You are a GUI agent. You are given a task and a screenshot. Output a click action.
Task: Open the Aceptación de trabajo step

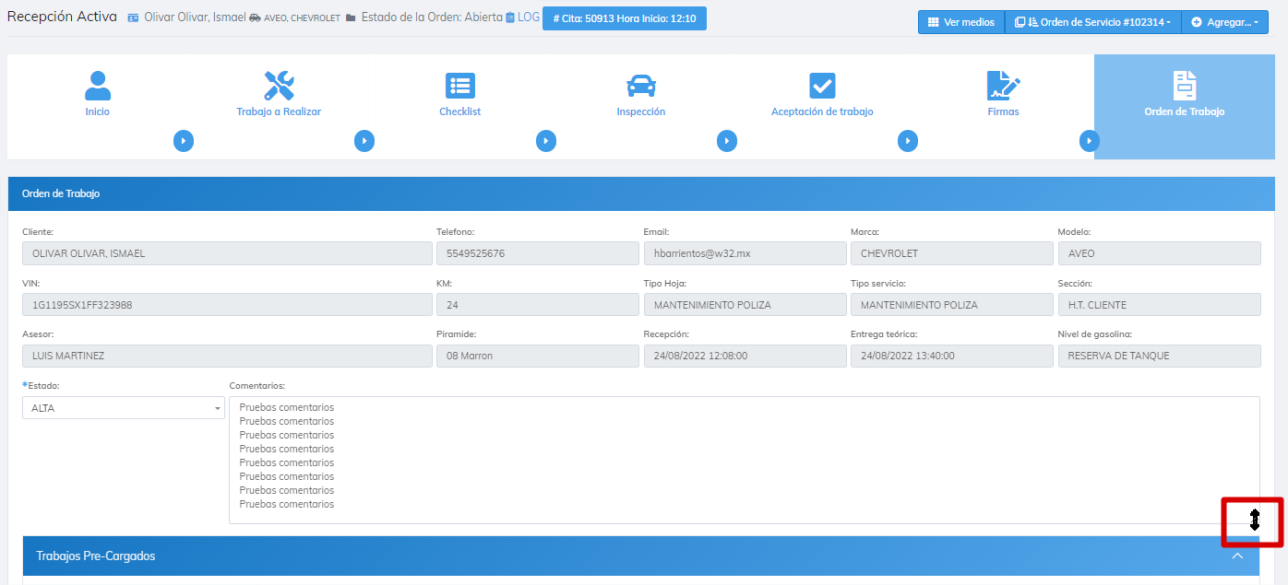pos(822,111)
